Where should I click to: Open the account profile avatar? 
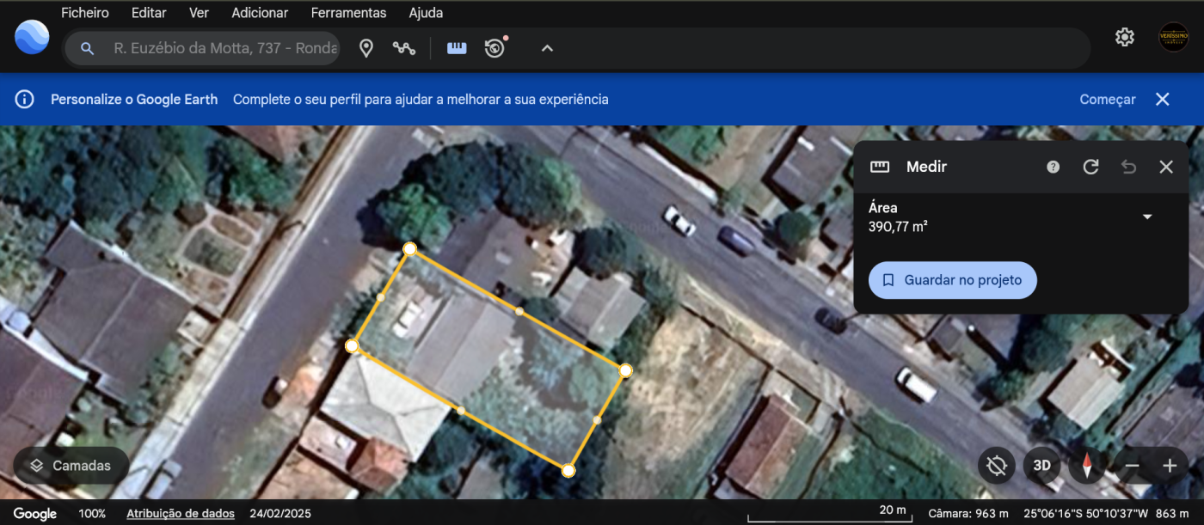(1173, 37)
